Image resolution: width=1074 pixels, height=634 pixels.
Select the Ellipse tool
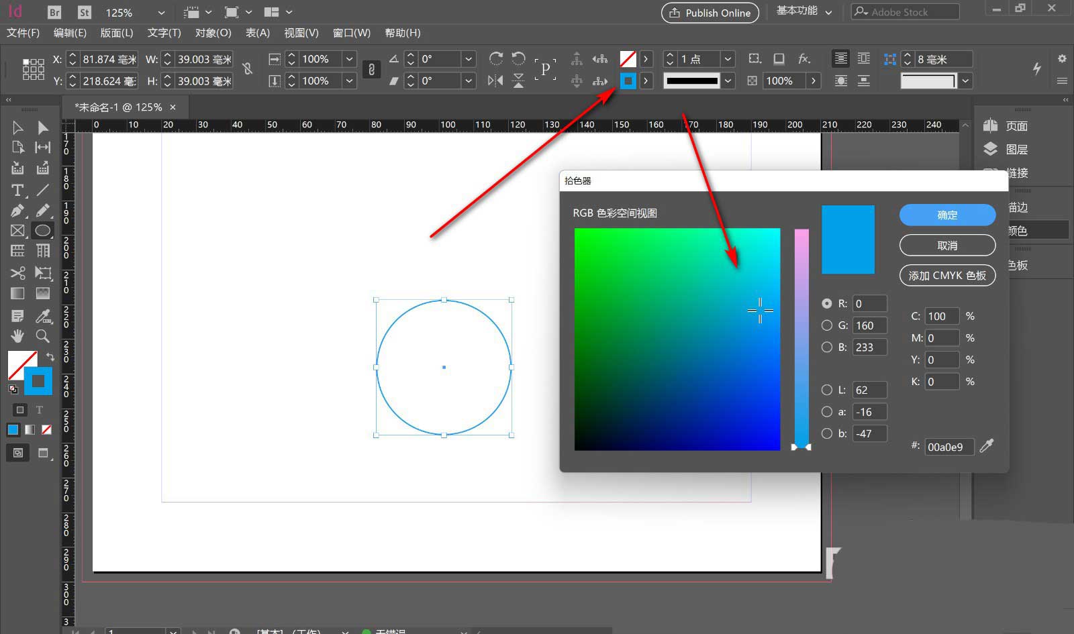coord(42,231)
